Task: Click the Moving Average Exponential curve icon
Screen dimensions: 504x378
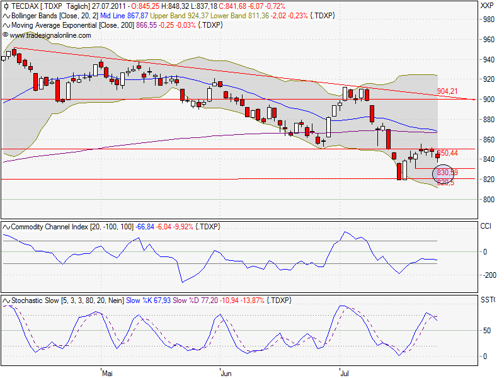Action: (6, 26)
